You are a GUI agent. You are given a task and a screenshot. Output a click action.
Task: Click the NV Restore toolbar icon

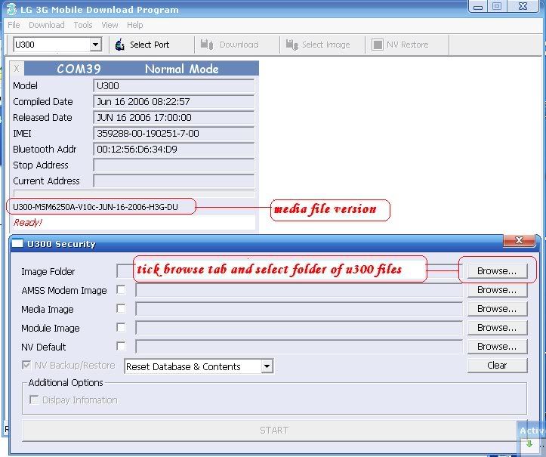pyautogui.click(x=378, y=45)
